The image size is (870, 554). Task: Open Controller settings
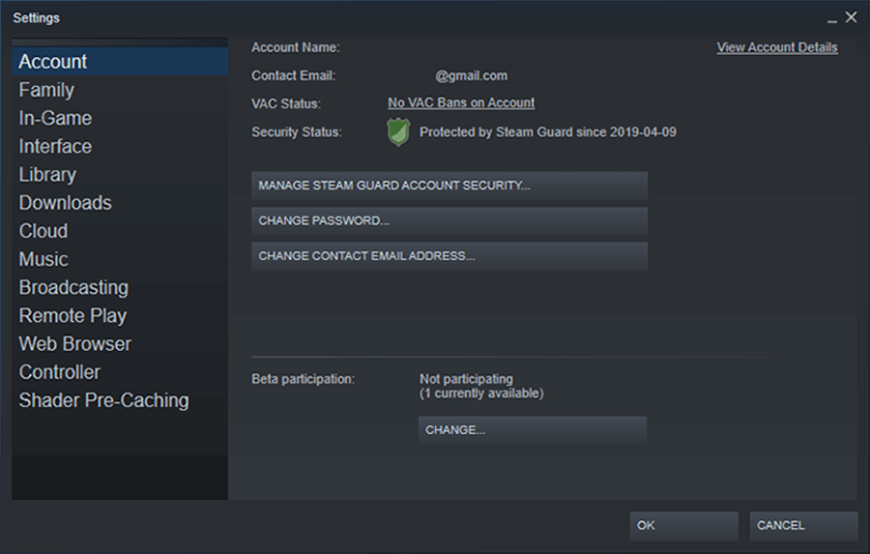(x=119, y=372)
